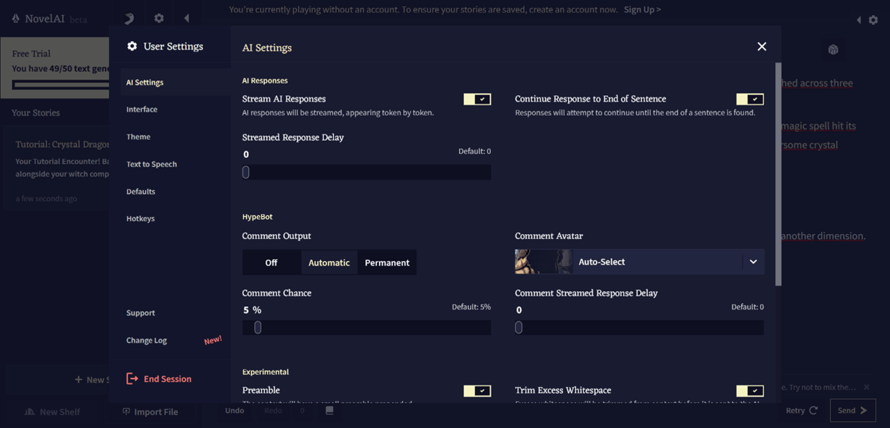Click the Comment Avatar dropdown chevron
The image size is (890, 428).
point(753,262)
